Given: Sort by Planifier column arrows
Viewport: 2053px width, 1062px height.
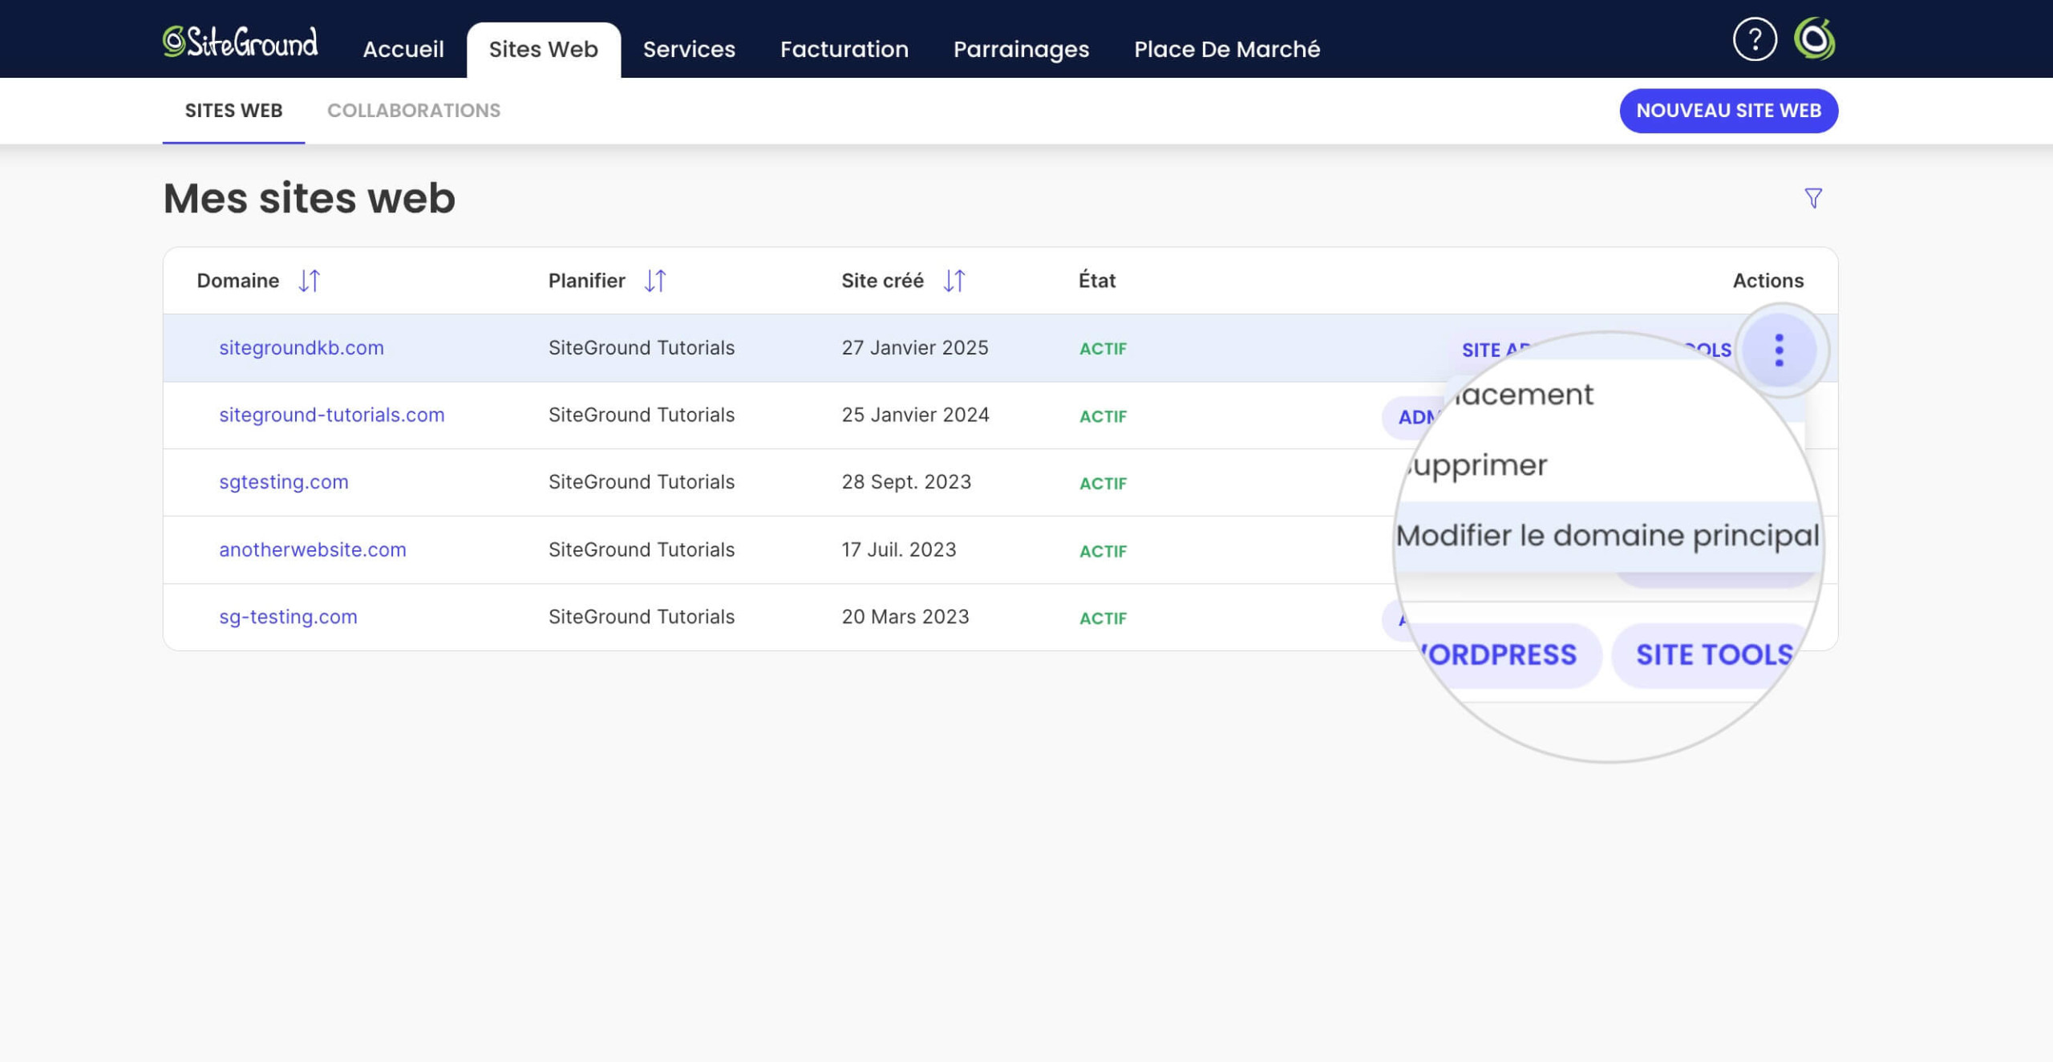Looking at the screenshot, I should coord(655,281).
